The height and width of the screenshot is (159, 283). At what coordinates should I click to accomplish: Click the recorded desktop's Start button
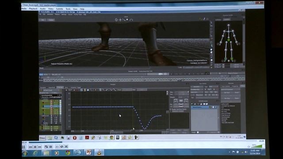point(42,138)
